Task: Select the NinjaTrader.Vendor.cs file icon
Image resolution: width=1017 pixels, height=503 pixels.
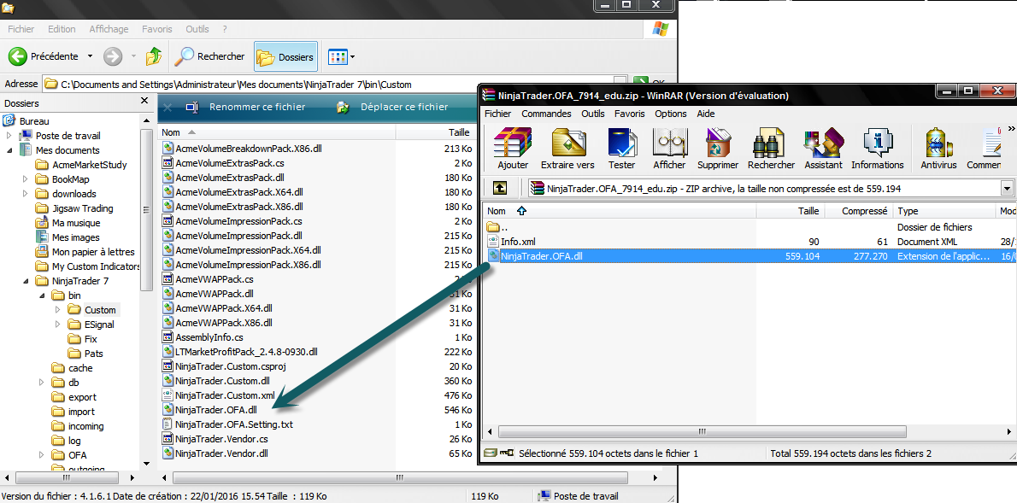Action: [168, 439]
